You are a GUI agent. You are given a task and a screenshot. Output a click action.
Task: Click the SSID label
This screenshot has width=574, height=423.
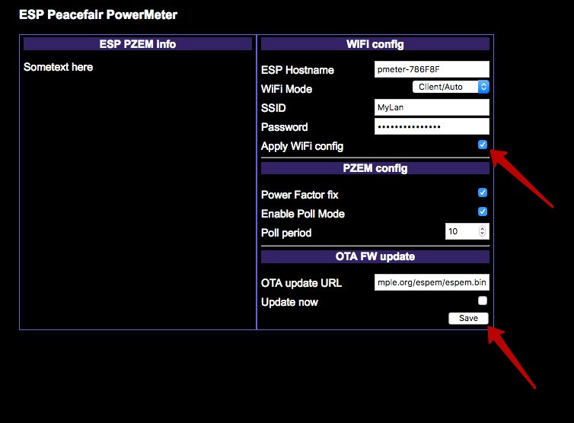point(273,108)
